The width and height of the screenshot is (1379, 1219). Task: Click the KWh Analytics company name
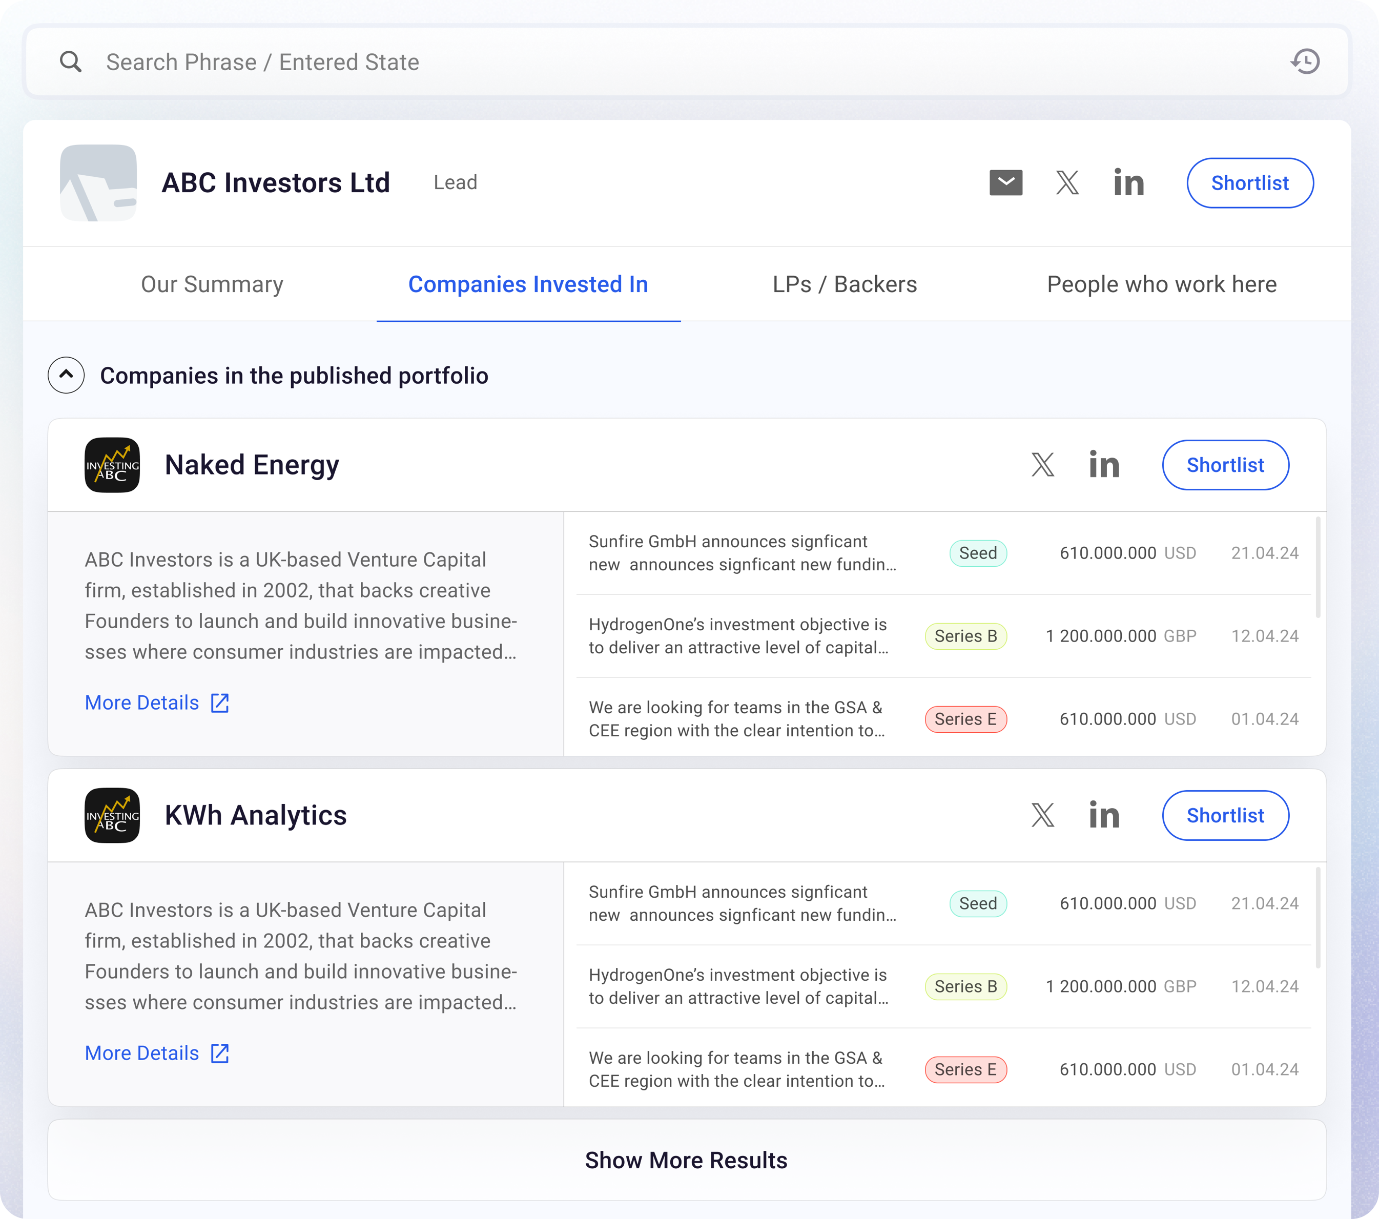coord(256,815)
